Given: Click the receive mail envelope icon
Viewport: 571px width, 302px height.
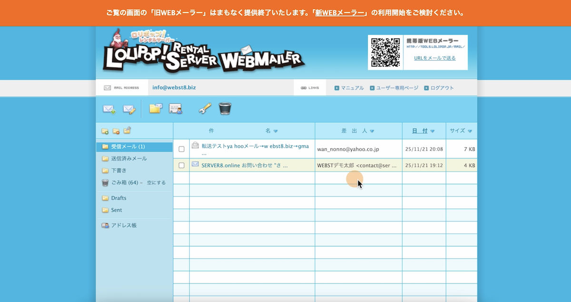Looking at the screenshot, I should pos(109,109).
